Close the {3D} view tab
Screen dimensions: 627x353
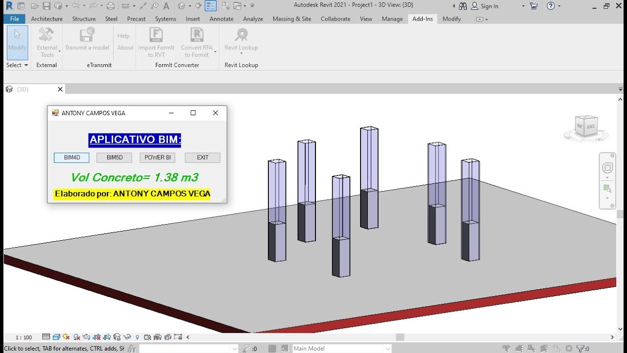[60, 89]
